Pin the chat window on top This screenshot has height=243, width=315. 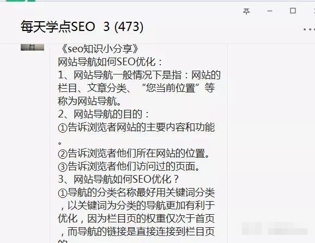click(x=246, y=11)
